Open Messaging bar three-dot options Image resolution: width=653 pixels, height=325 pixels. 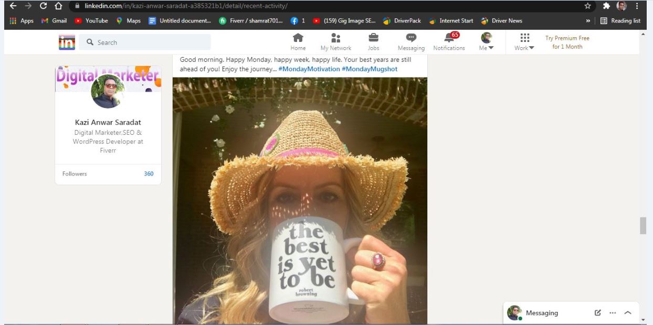(x=613, y=313)
